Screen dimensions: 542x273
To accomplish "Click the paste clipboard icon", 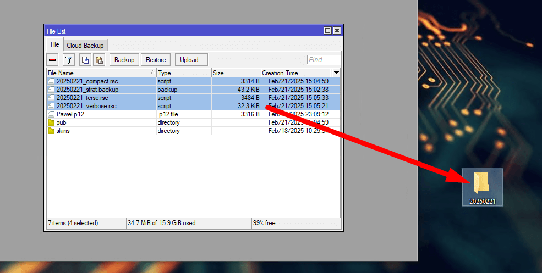I will click(x=99, y=60).
